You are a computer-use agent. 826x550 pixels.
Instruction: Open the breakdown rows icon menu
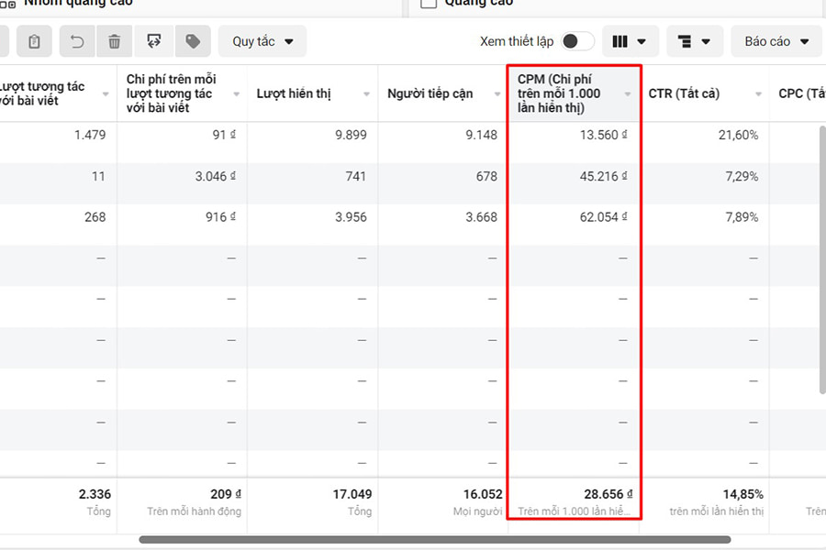coord(694,41)
